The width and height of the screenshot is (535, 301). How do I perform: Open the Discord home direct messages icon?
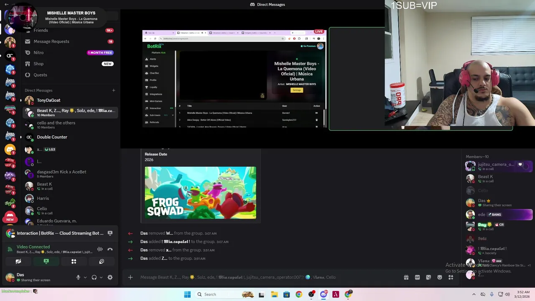coord(10,16)
